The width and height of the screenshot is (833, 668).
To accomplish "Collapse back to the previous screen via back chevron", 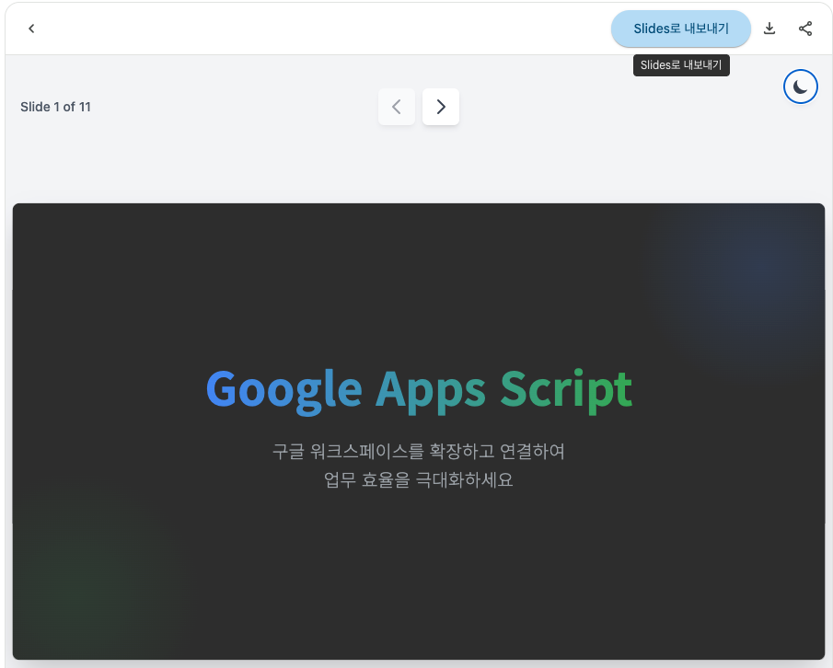I will (31, 28).
